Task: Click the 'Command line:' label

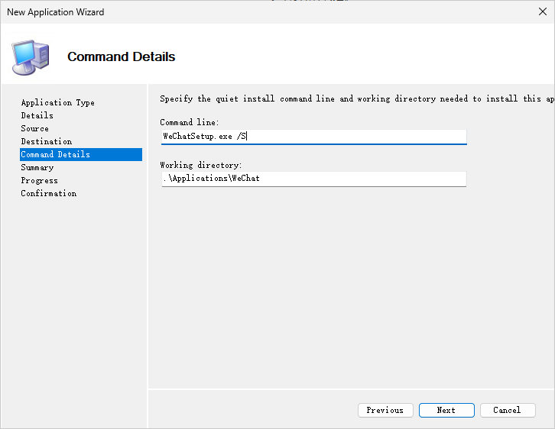Action: point(190,122)
